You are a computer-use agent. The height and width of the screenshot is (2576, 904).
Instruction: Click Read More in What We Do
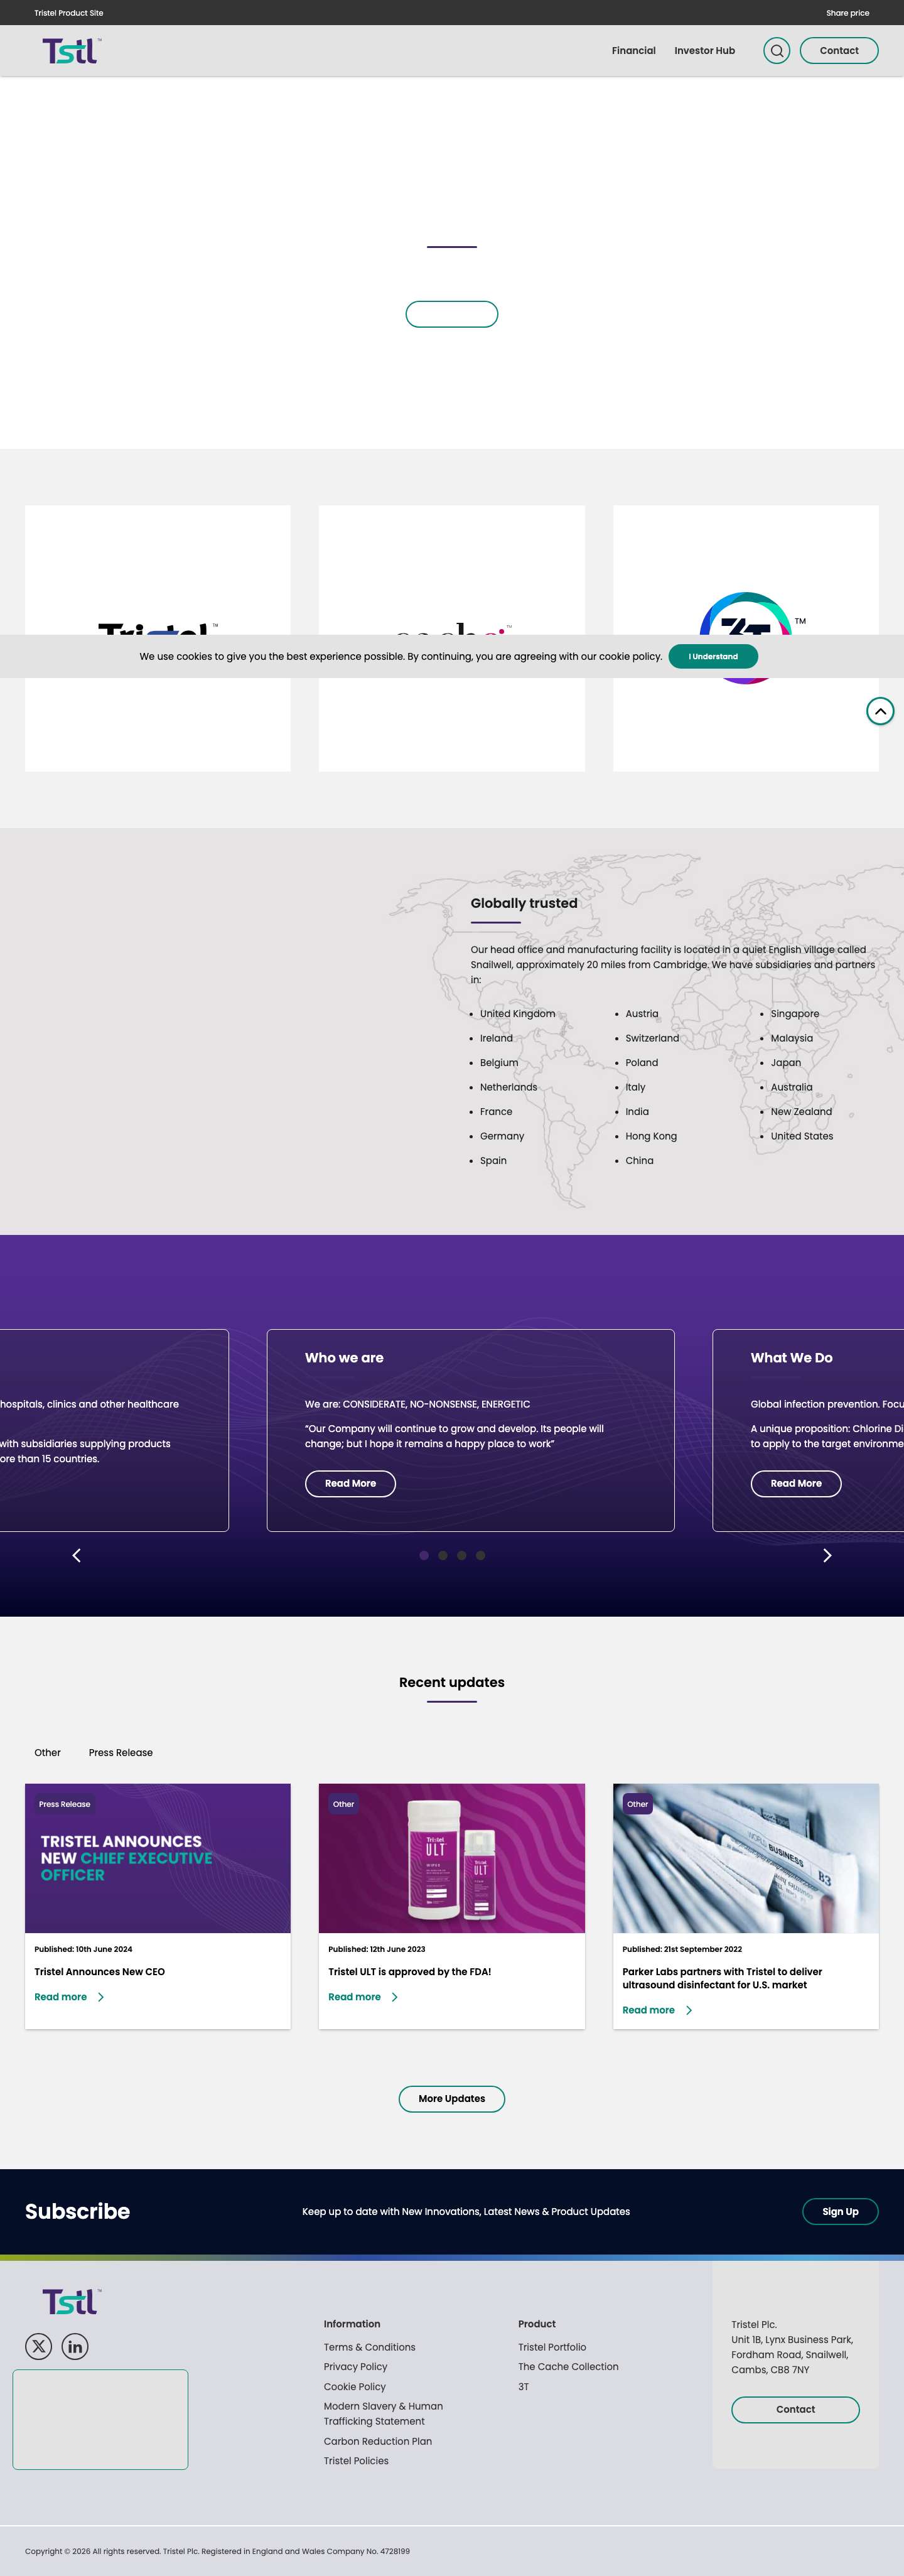[796, 1484]
